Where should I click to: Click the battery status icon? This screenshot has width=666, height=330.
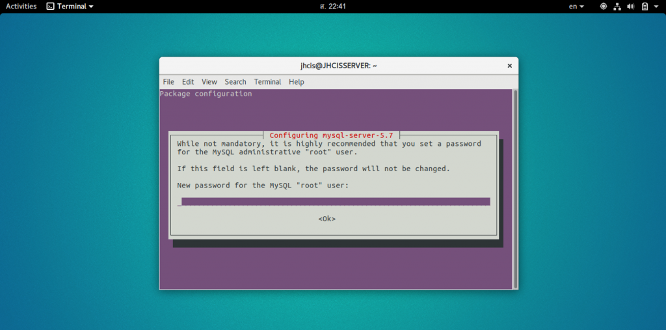coord(645,7)
